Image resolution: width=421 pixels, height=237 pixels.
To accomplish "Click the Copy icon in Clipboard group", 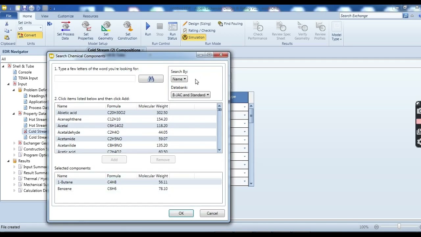I will point(7,31).
